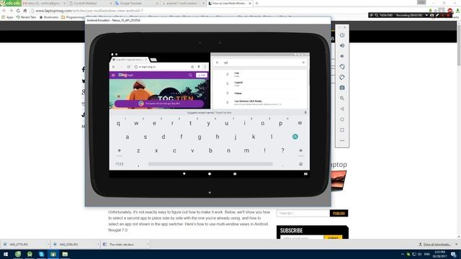Switch to the Google Translate browser tab
Screen dimensions: 461x259
[x=136, y=3]
